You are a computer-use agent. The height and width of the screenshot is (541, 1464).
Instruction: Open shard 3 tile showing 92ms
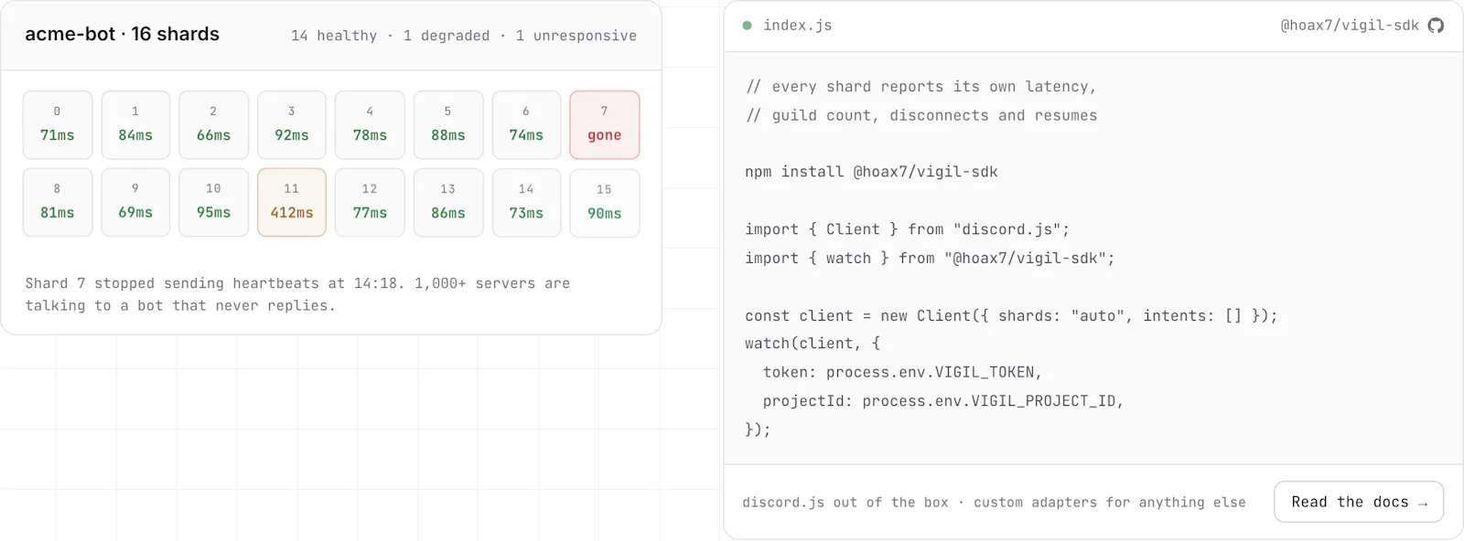pyautogui.click(x=292, y=125)
